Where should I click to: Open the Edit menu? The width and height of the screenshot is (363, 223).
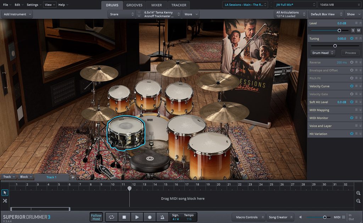click(19, 5)
